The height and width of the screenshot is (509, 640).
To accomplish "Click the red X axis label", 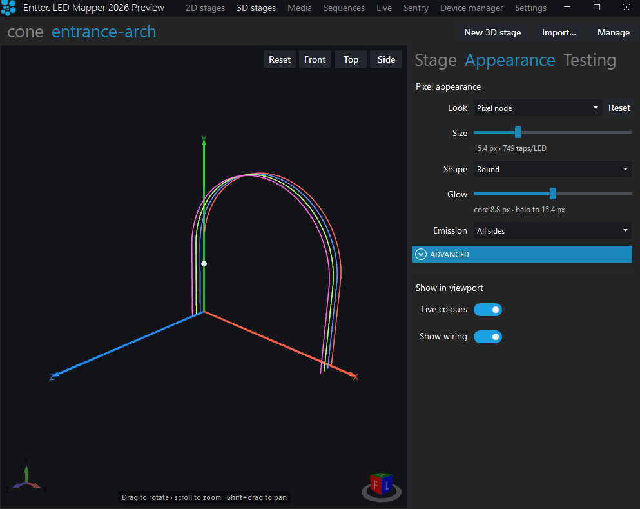I will pos(356,377).
